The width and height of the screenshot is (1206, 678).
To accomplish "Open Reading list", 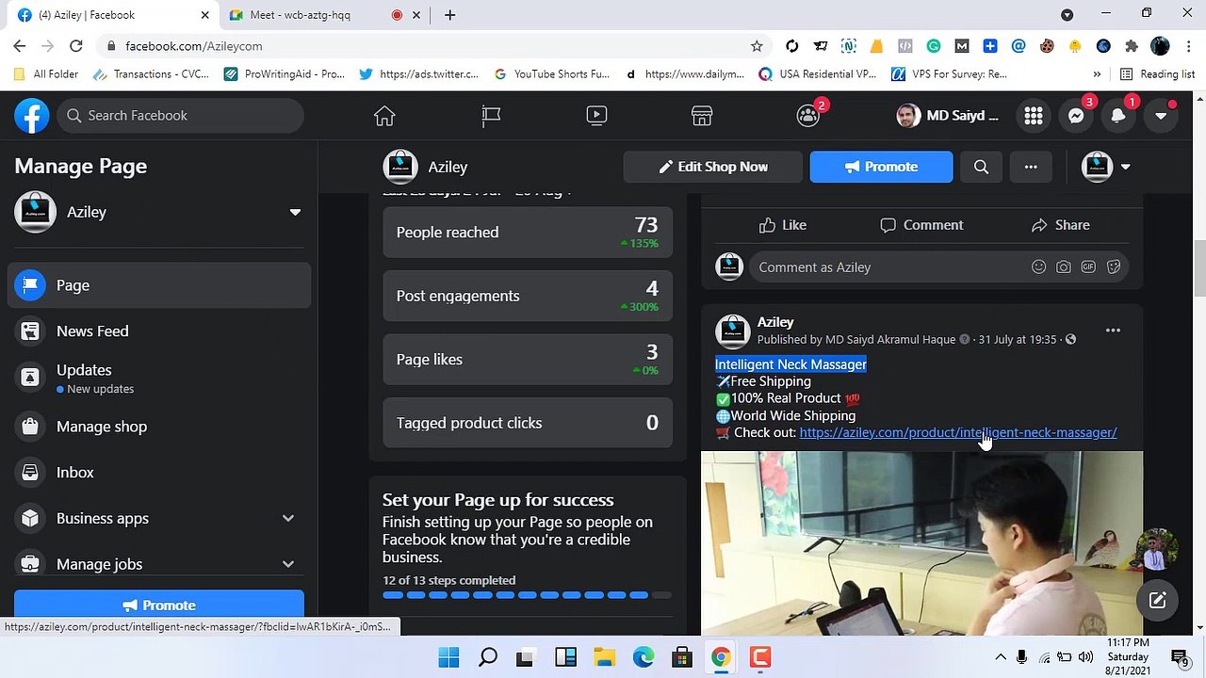I will pos(1157,74).
